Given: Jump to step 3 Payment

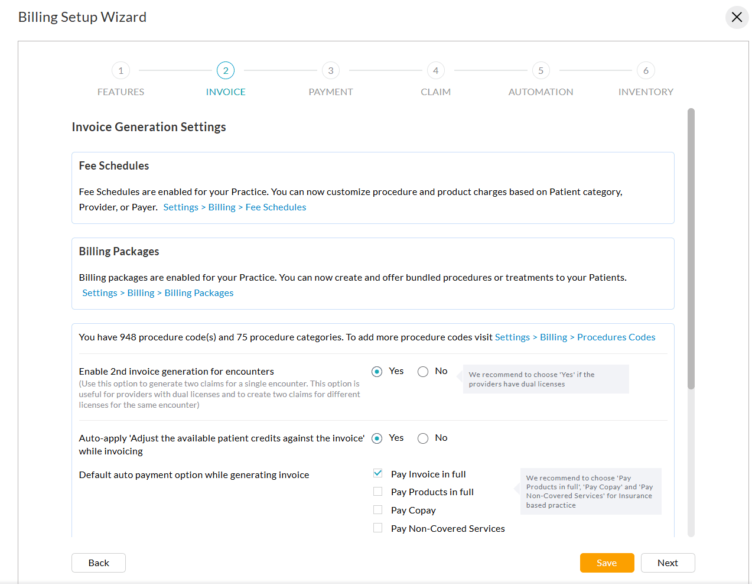Looking at the screenshot, I should click(x=331, y=70).
